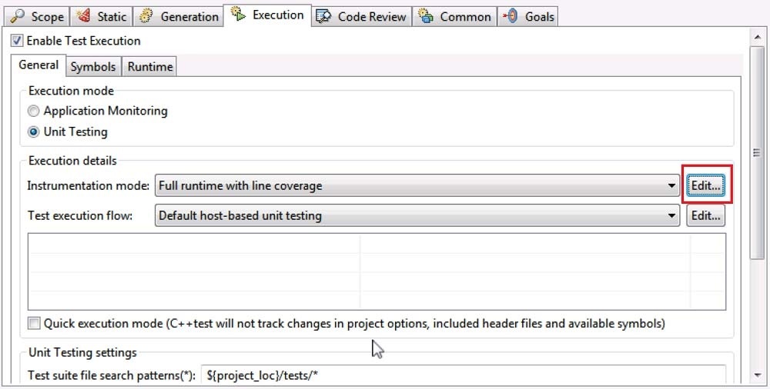The height and width of the screenshot is (389, 770).
Task: Select the Application Monitoring radio button
Action: (x=33, y=111)
